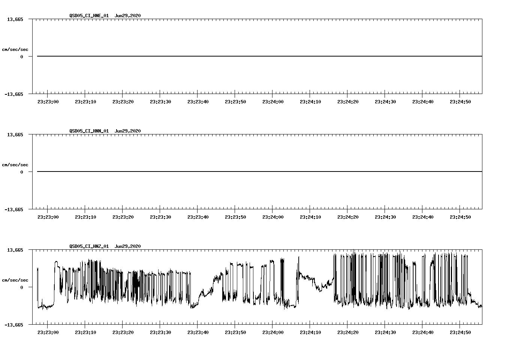Click the 0 baseline label on HNE axis
The height and width of the screenshot is (346, 509).
(x=22, y=57)
